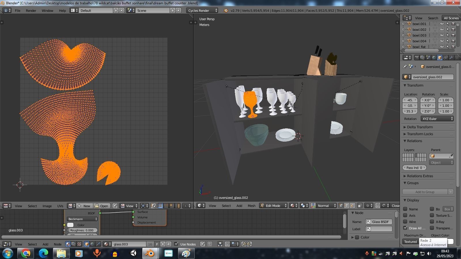This screenshot has height=259, width=461.
Task: Open the UVs menu in UV editor
Action: [60, 206]
